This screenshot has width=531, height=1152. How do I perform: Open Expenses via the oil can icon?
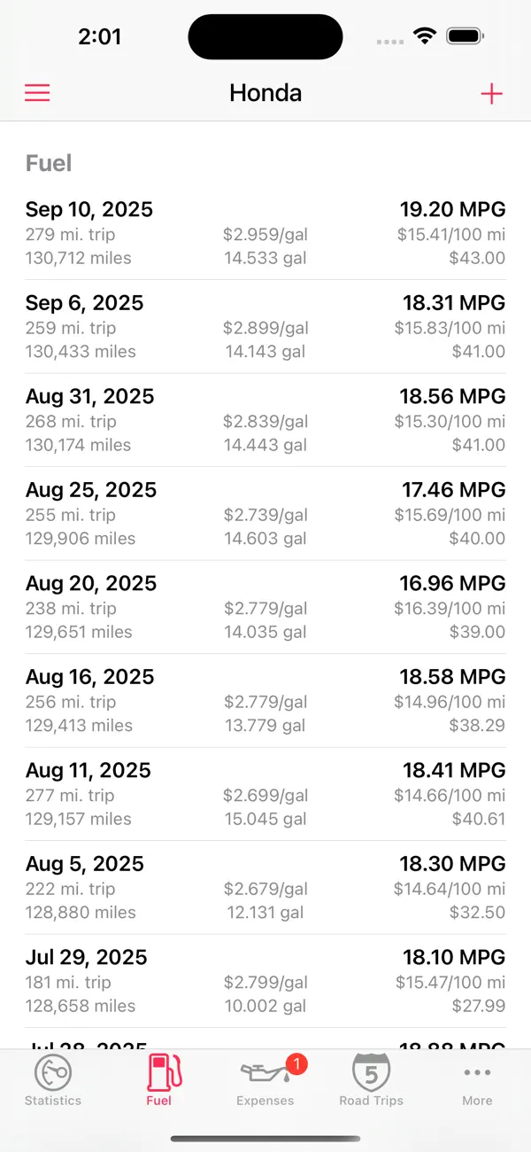[265, 1075]
